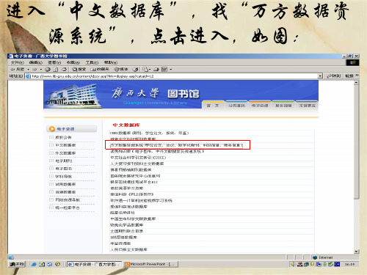Click the Stop loading icon in toolbar
The width and height of the screenshot is (367, 275).
(x=48, y=70)
